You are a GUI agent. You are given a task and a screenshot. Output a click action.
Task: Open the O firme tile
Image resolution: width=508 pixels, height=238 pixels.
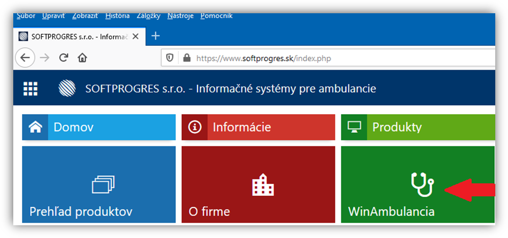pos(258,184)
